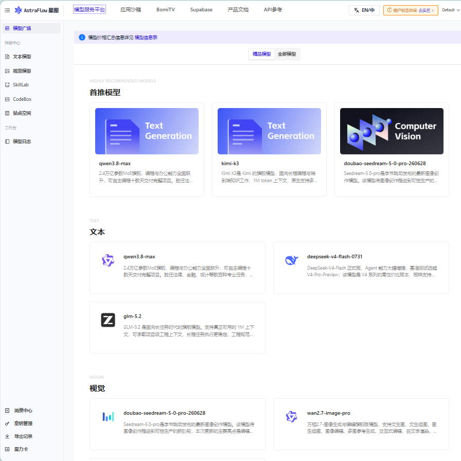
Task: Open the 模型服务平台 nav item
Action: pyautogui.click(x=90, y=10)
